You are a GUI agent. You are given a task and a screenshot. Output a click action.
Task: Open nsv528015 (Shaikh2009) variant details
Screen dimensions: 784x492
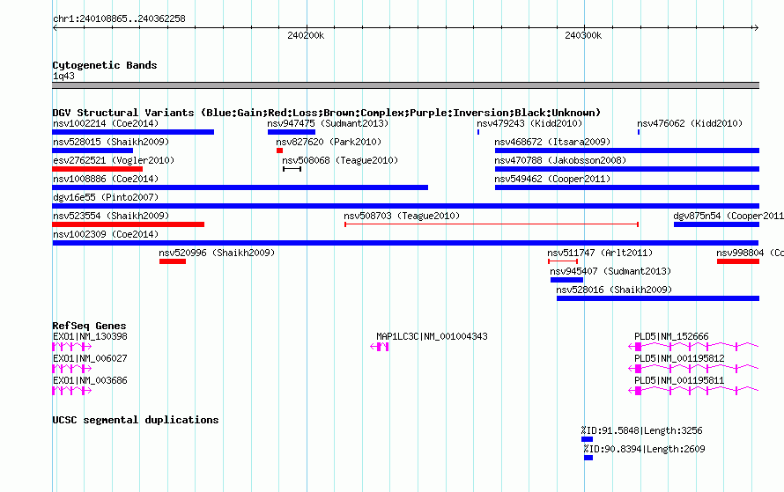click(110, 142)
